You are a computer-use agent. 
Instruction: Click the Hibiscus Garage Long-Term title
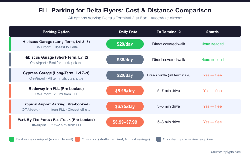coord(56,42)
